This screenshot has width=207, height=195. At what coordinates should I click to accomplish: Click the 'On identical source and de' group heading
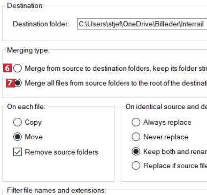(x=166, y=107)
